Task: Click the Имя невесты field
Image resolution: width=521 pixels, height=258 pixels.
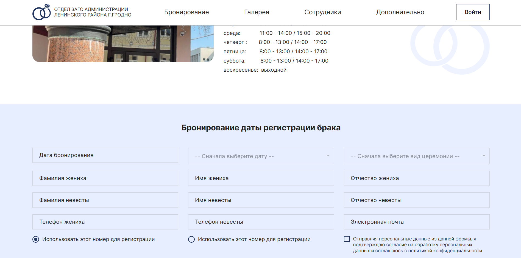Action: pos(261,200)
